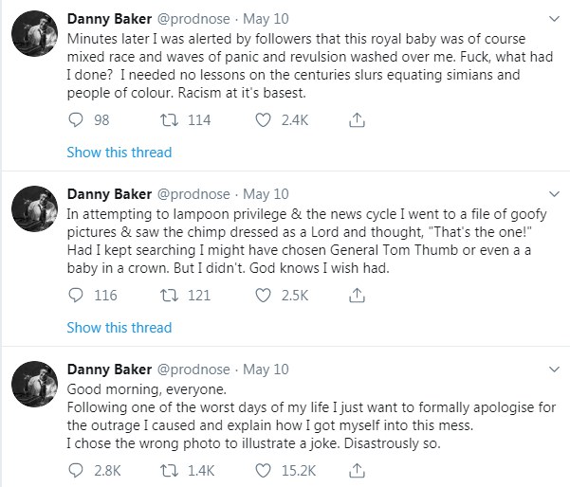Screen dimensions: 570x487
Task: Open Danny Baker's avatar on first tweet
Action: (x=34, y=33)
